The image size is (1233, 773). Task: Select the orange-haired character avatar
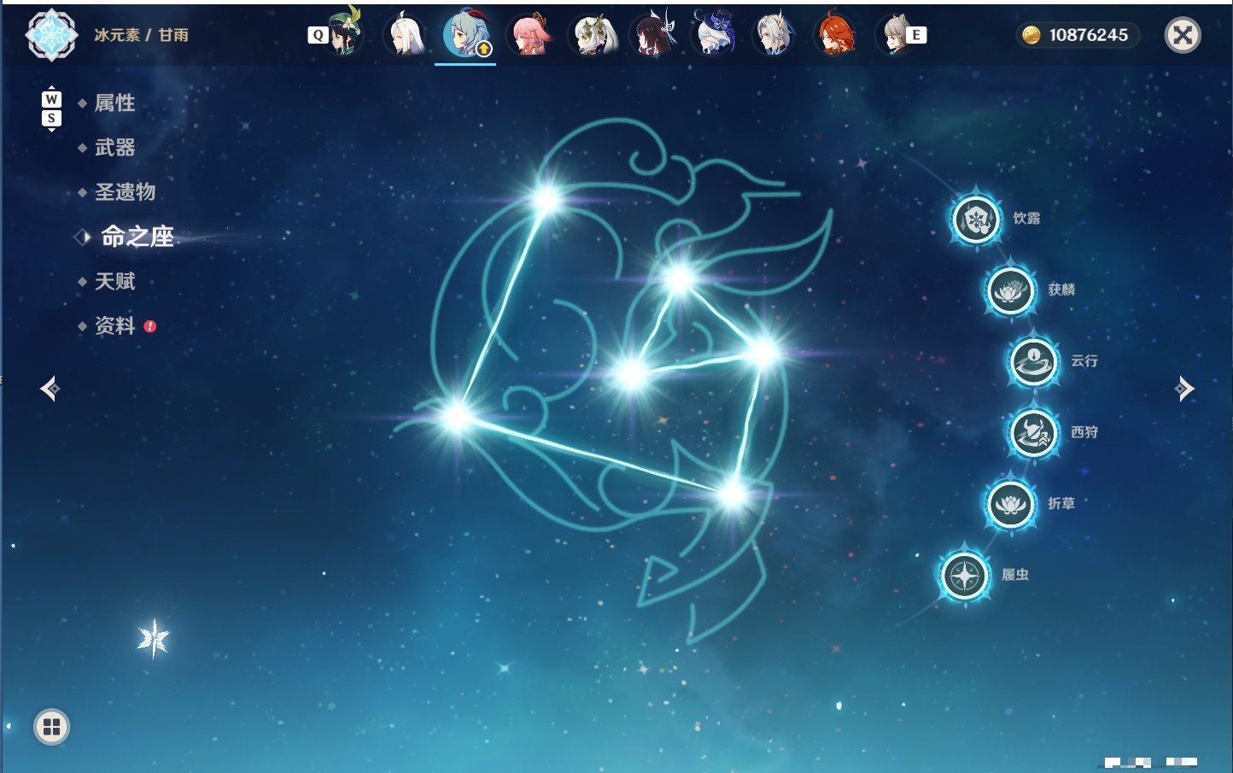click(x=835, y=34)
